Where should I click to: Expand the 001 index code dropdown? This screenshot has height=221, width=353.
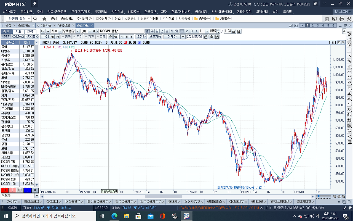tap(90, 31)
